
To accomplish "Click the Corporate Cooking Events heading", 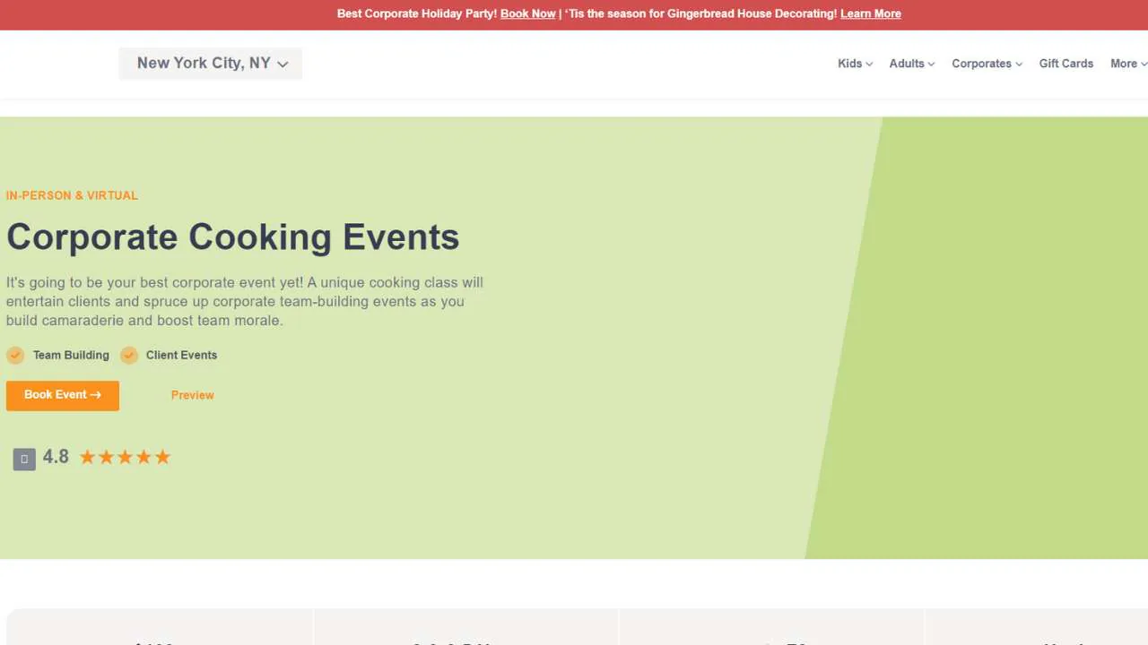I will click(x=233, y=237).
